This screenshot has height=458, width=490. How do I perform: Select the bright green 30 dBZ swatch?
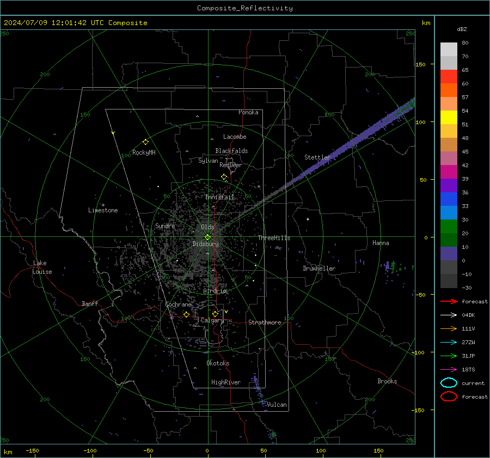tap(449, 226)
